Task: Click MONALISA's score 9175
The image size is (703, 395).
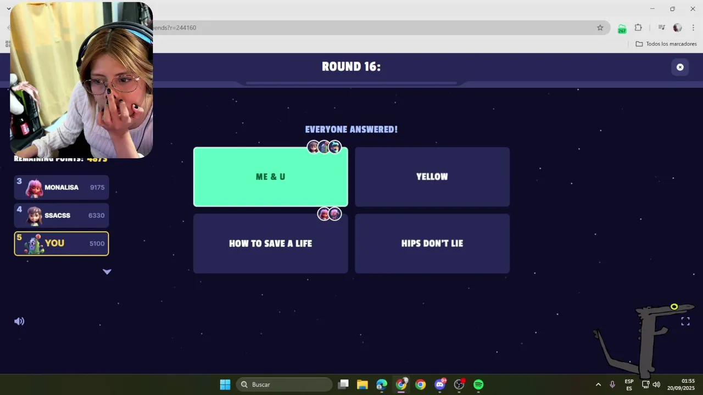Action: click(97, 188)
